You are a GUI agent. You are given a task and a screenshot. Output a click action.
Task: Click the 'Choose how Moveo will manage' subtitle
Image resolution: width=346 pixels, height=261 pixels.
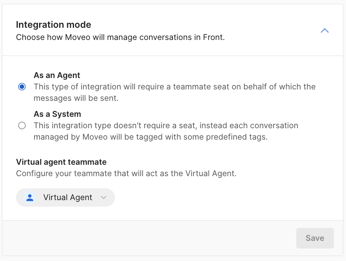point(120,38)
